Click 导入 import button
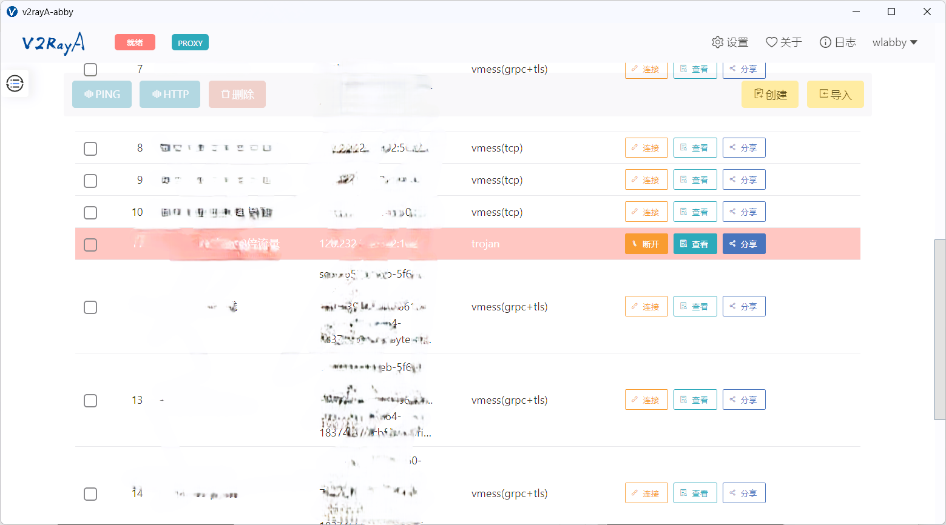This screenshot has width=946, height=525. [836, 95]
